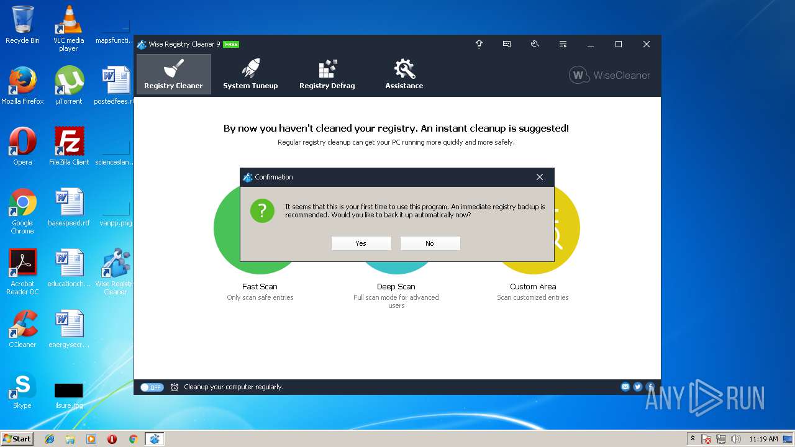Open the Assistance tab

[404, 74]
